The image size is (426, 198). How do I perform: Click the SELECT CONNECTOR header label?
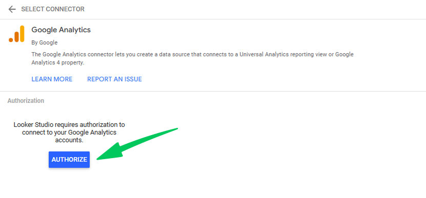(53, 9)
